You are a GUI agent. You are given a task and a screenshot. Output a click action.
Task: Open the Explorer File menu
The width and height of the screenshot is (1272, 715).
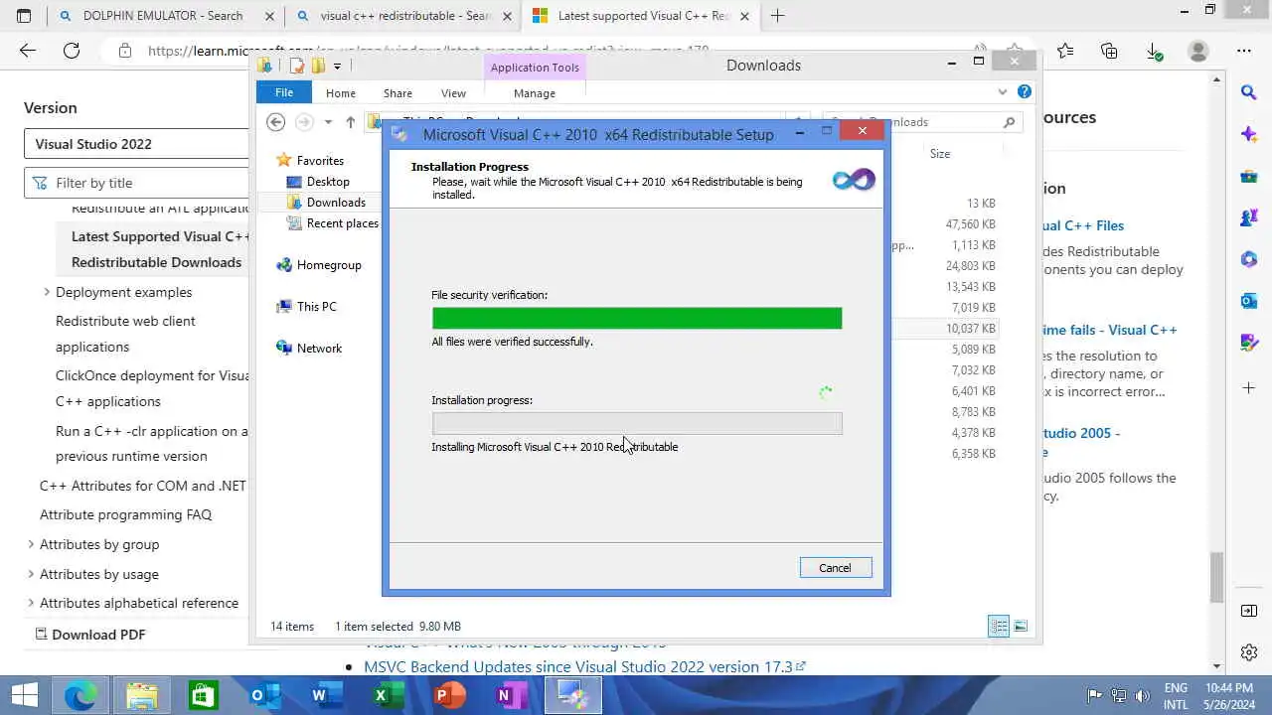point(284,92)
